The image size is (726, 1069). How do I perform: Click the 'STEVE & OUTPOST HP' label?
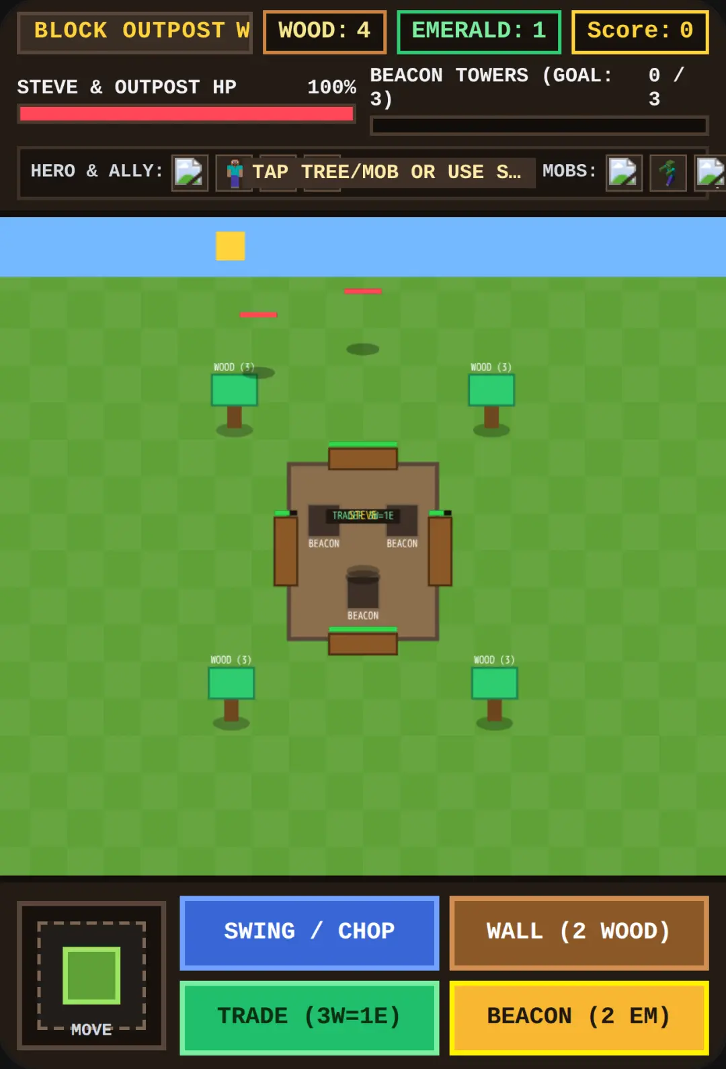[127, 87]
